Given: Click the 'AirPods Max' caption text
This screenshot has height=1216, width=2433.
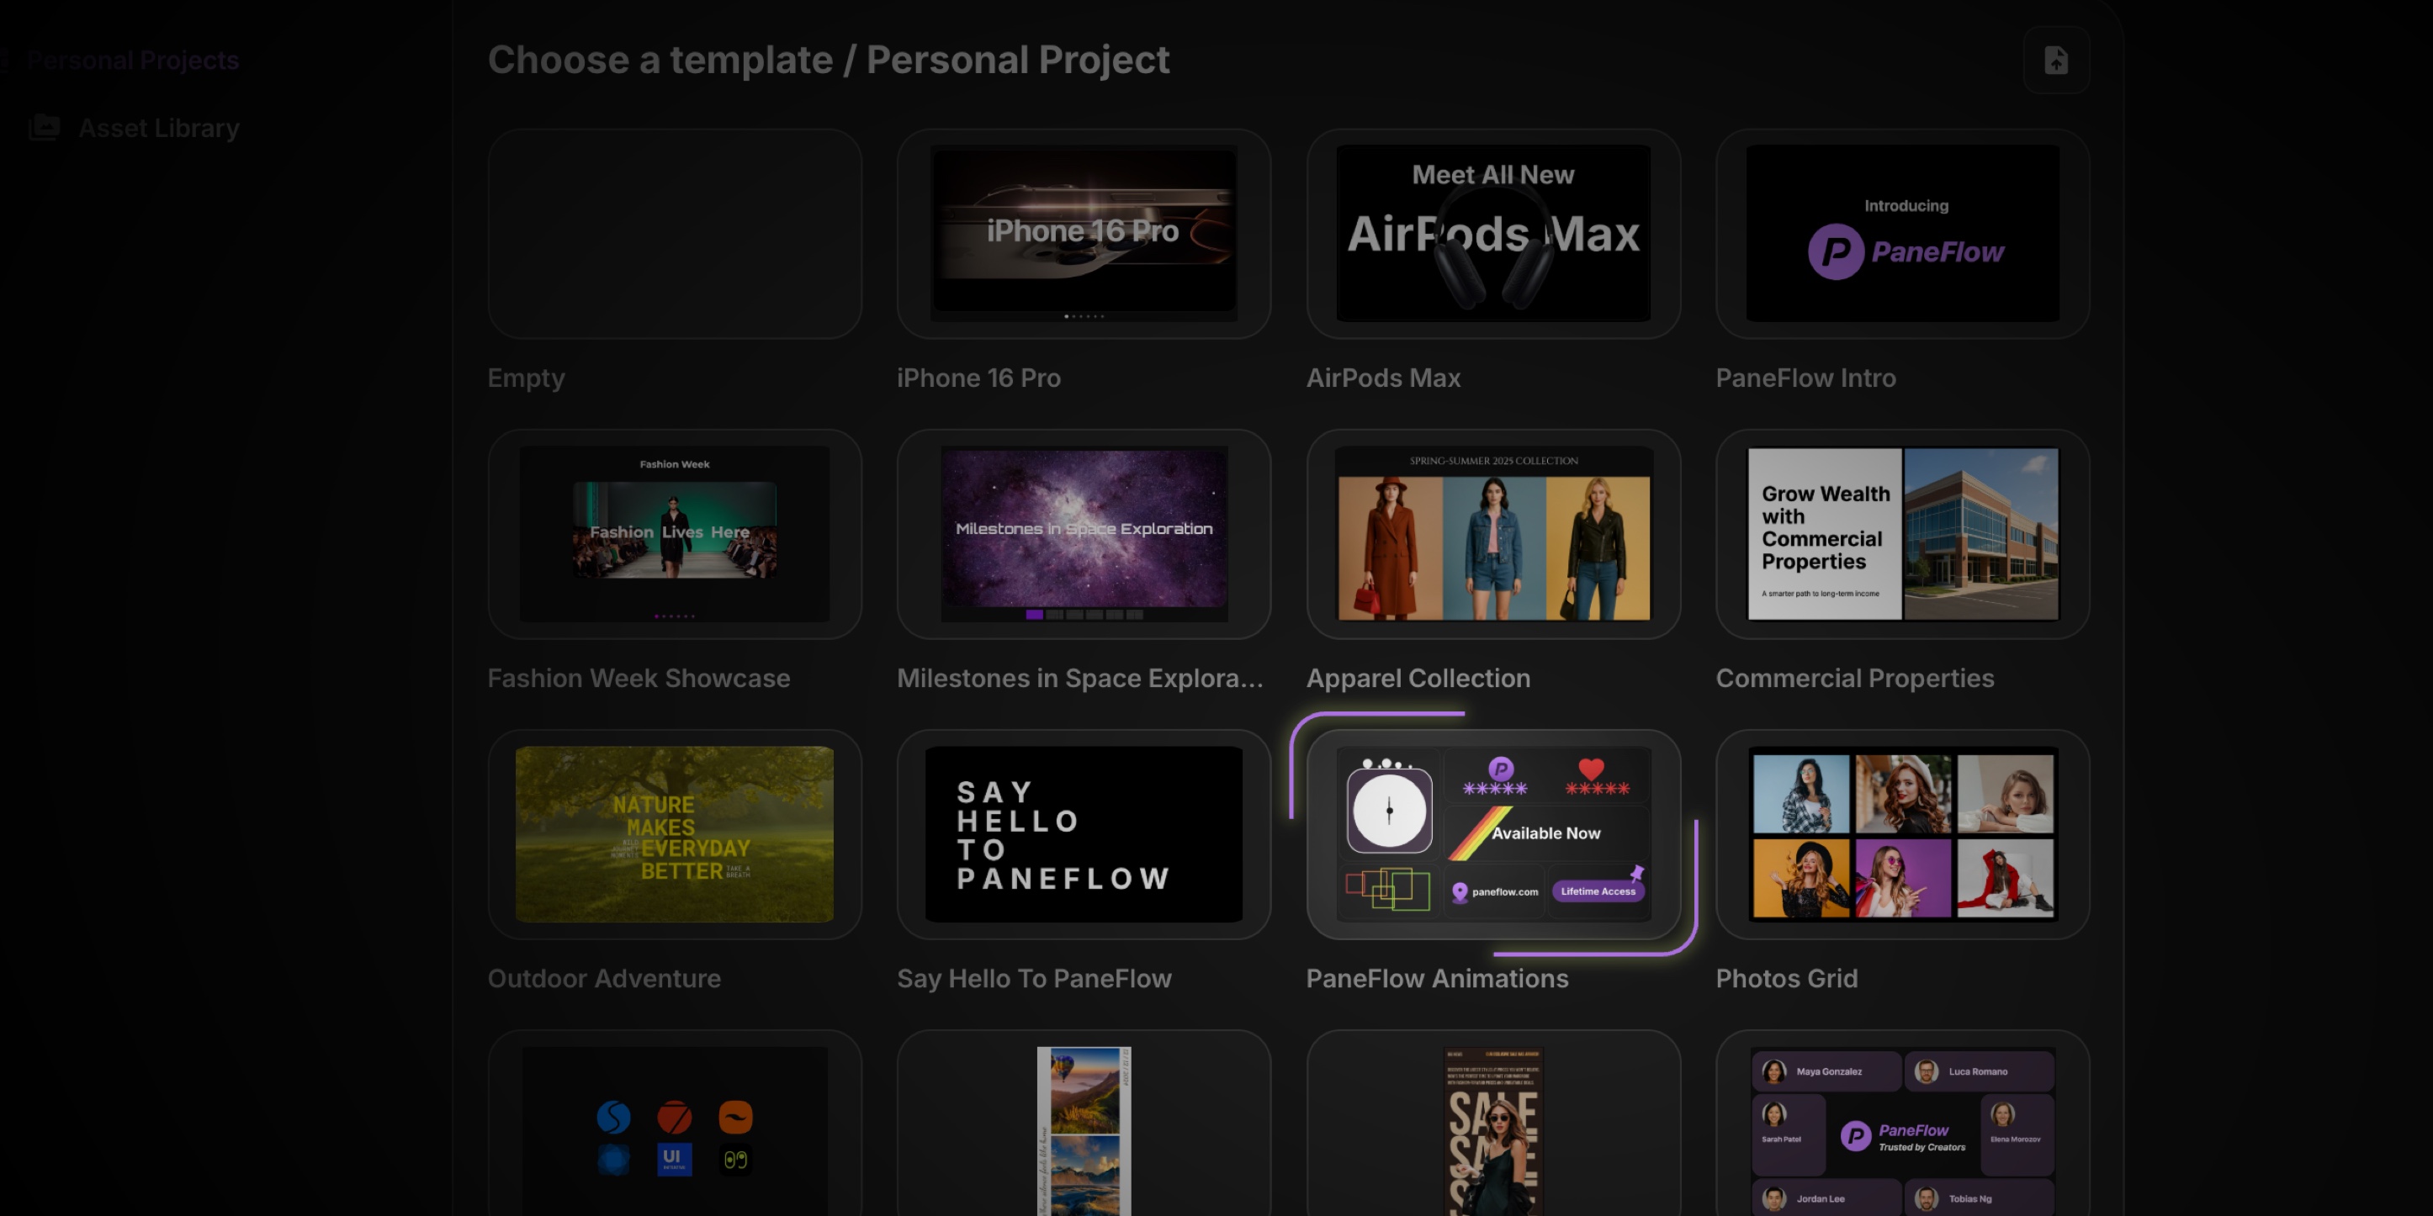Looking at the screenshot, I should click(1383, 378).
